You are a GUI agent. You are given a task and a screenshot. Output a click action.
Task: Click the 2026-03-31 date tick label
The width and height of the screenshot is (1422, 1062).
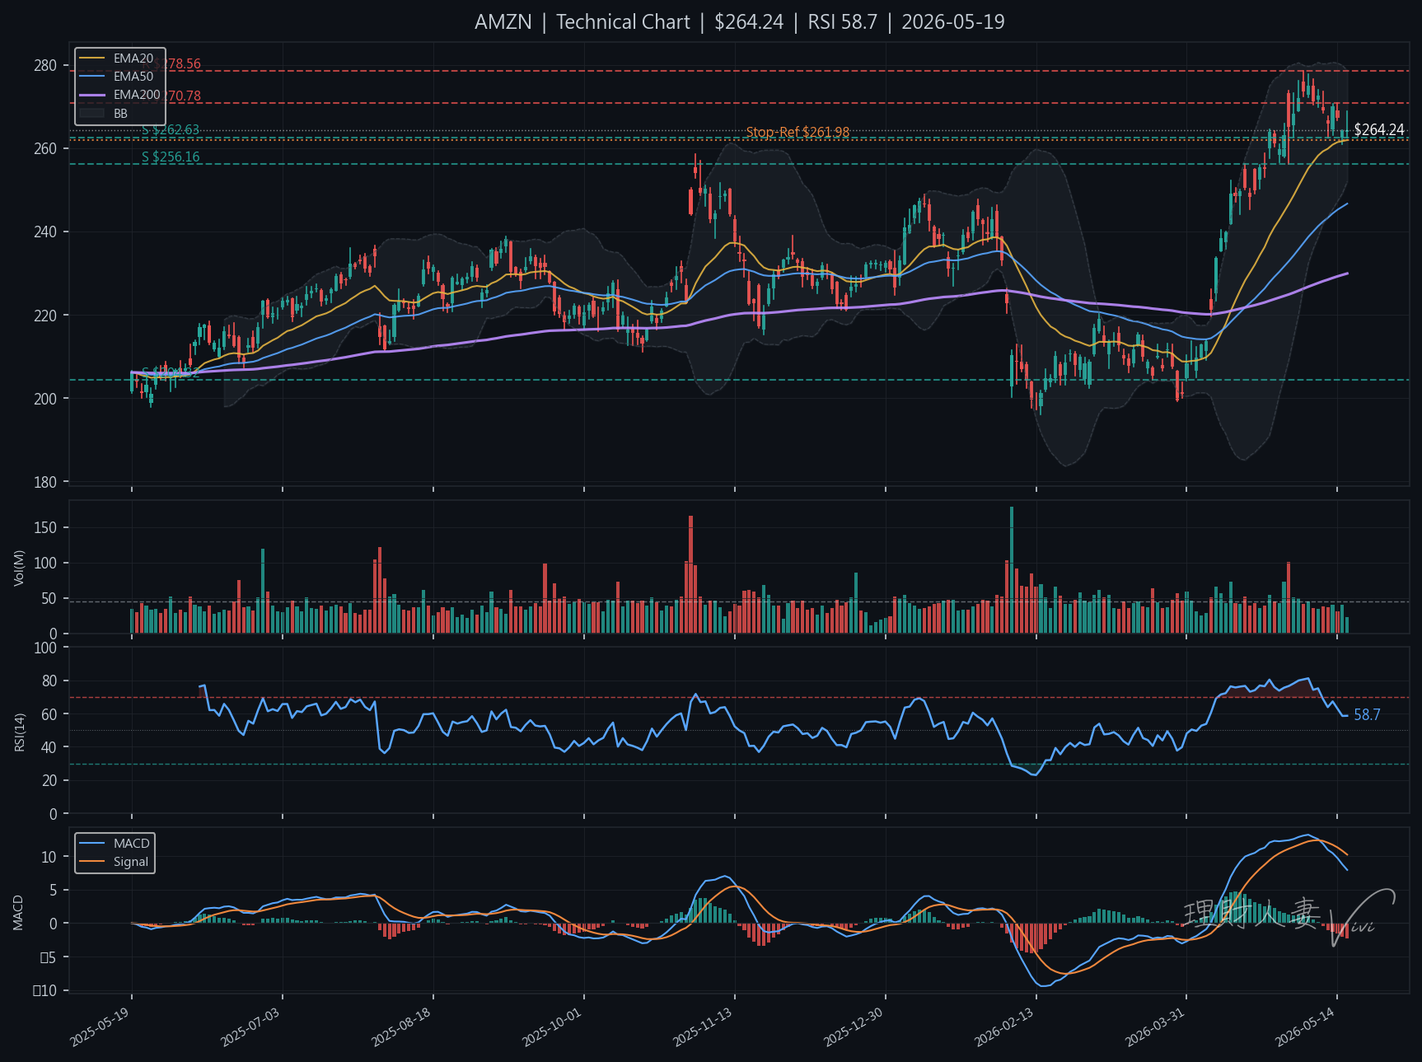[x=1155, y=1027]
